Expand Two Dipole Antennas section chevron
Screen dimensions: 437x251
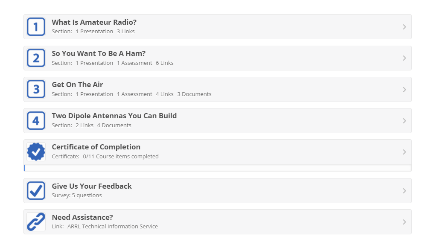404,121
